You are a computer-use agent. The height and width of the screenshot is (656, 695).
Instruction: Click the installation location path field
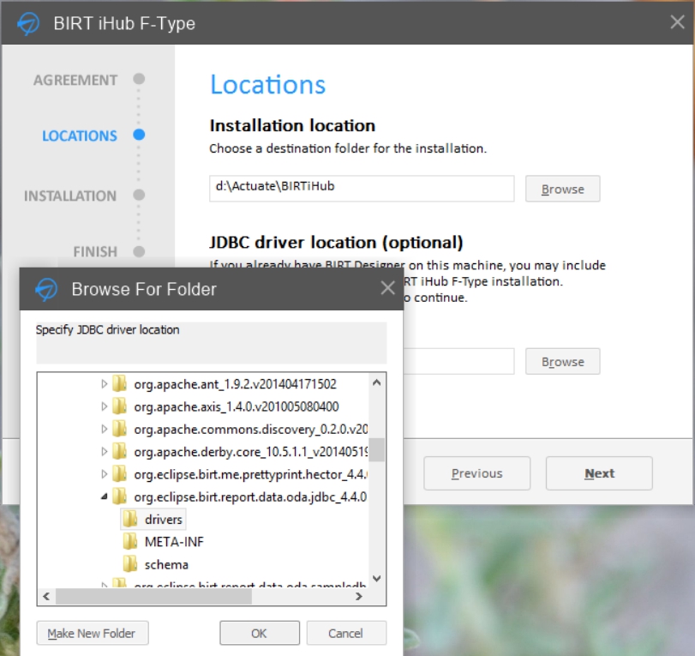[362, 188]
